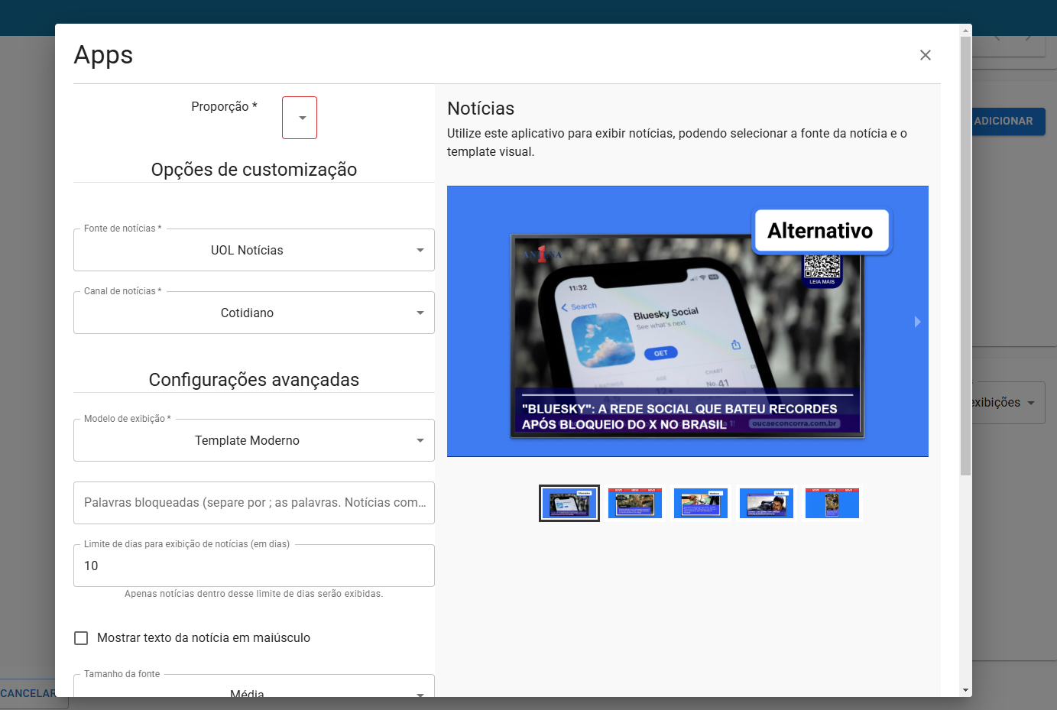Click the hint 'Apenas notícias dentro desse limite' text

click(x=254, y=594)
